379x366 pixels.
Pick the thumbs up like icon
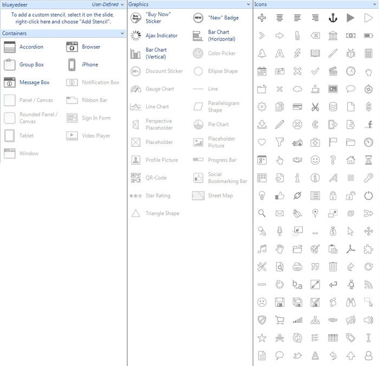pos(280,195)
